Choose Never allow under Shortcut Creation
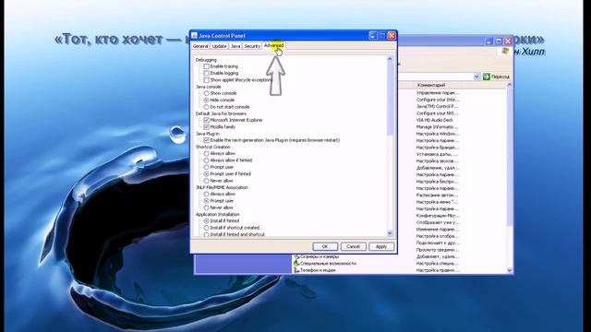Screen dimensions: 591x332 206,181
